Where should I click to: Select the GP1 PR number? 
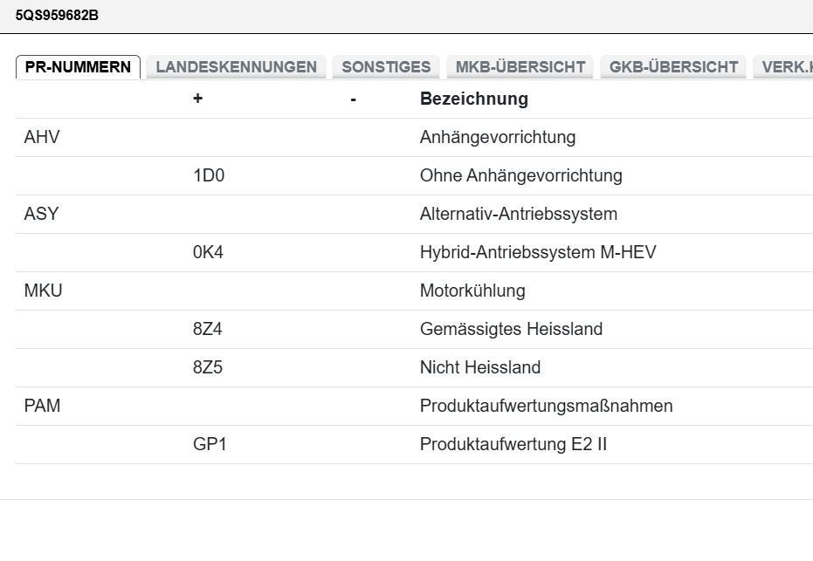(x=210, y=444)
